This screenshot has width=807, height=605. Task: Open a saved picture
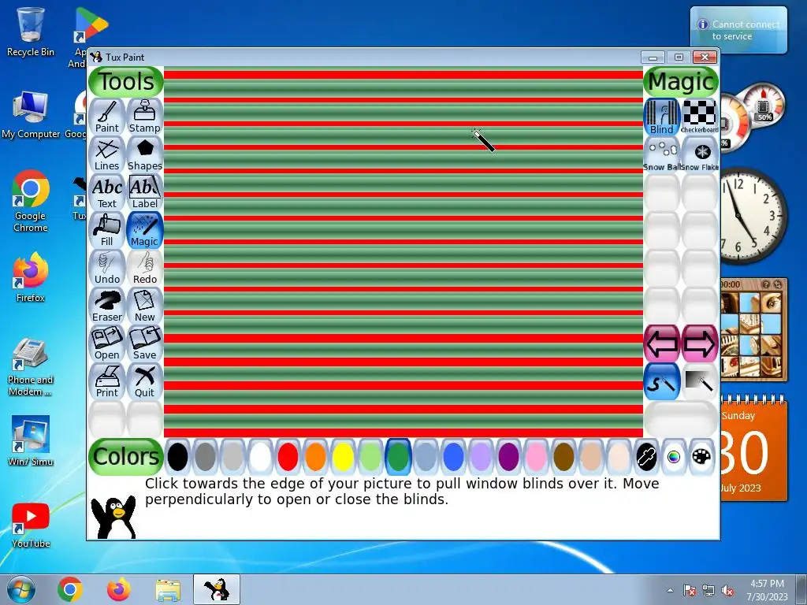click(107, 343)
